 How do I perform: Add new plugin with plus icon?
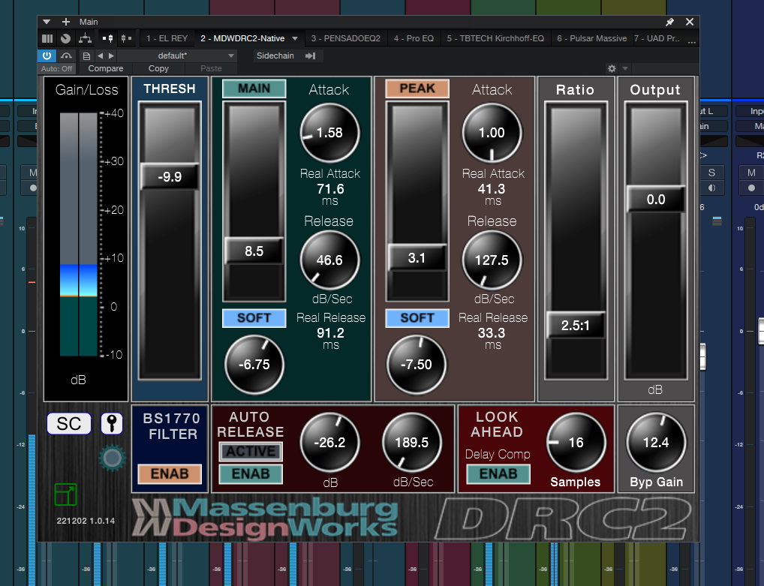tap(65, 22)
